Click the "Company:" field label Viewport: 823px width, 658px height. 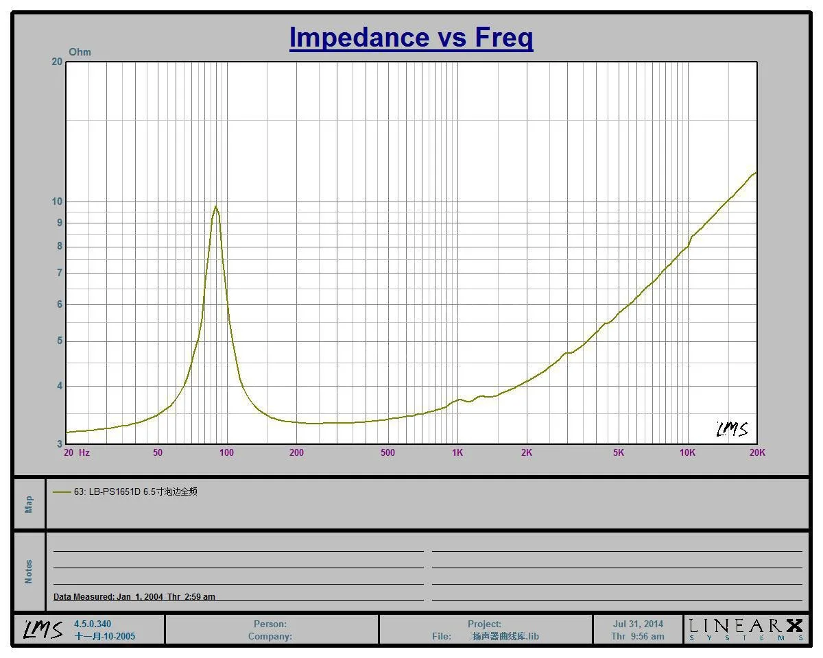coord(270,636)
